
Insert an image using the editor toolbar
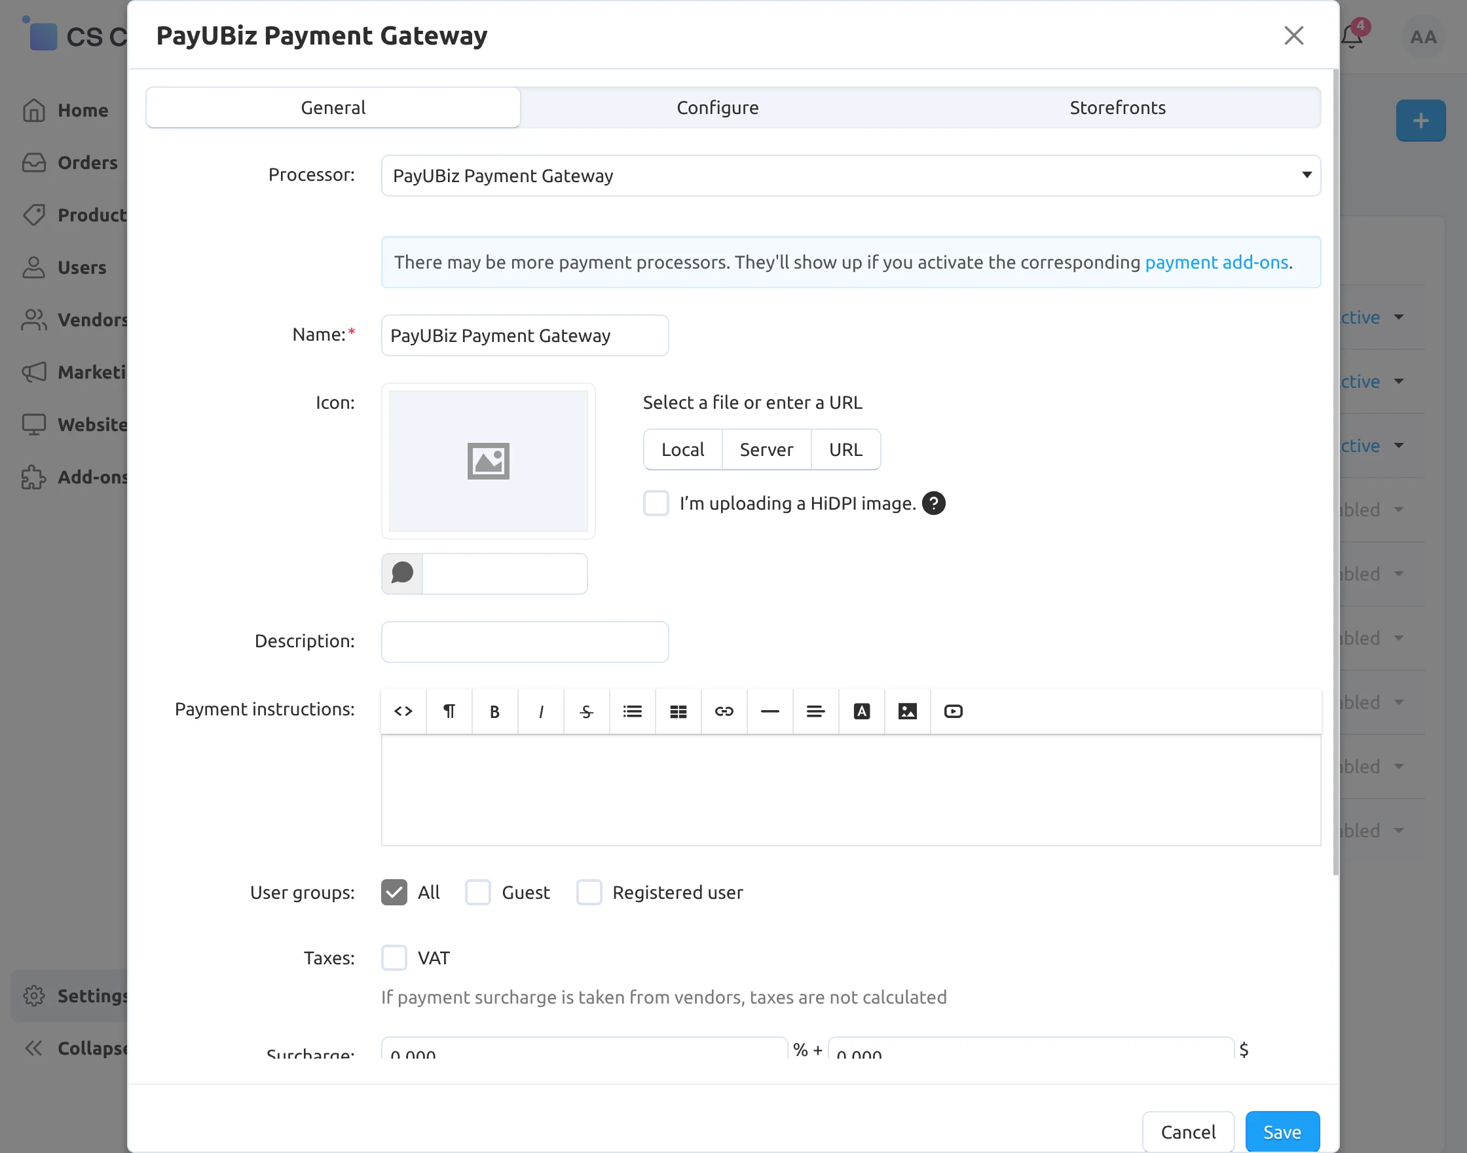click(908, 711)
